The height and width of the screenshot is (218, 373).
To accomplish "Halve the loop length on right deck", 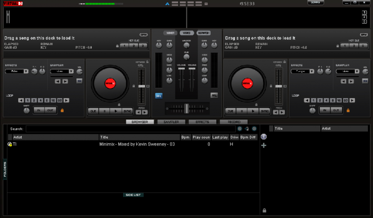I will [307, 100].
